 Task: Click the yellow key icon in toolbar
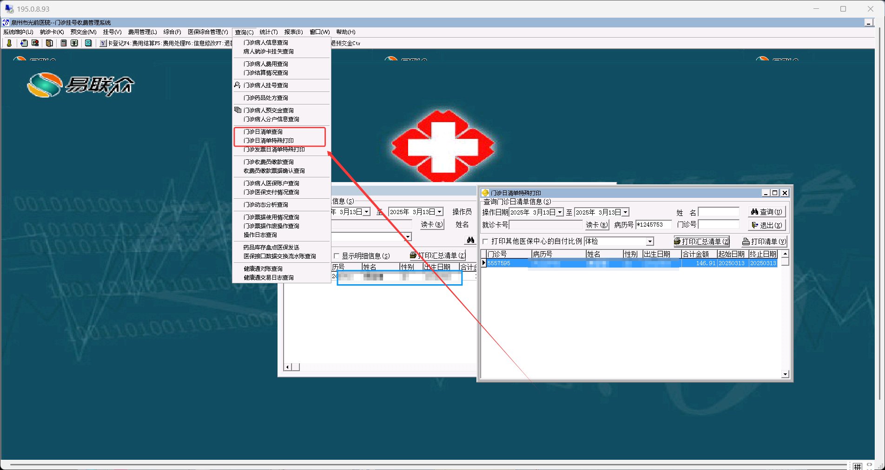(9, 43)
